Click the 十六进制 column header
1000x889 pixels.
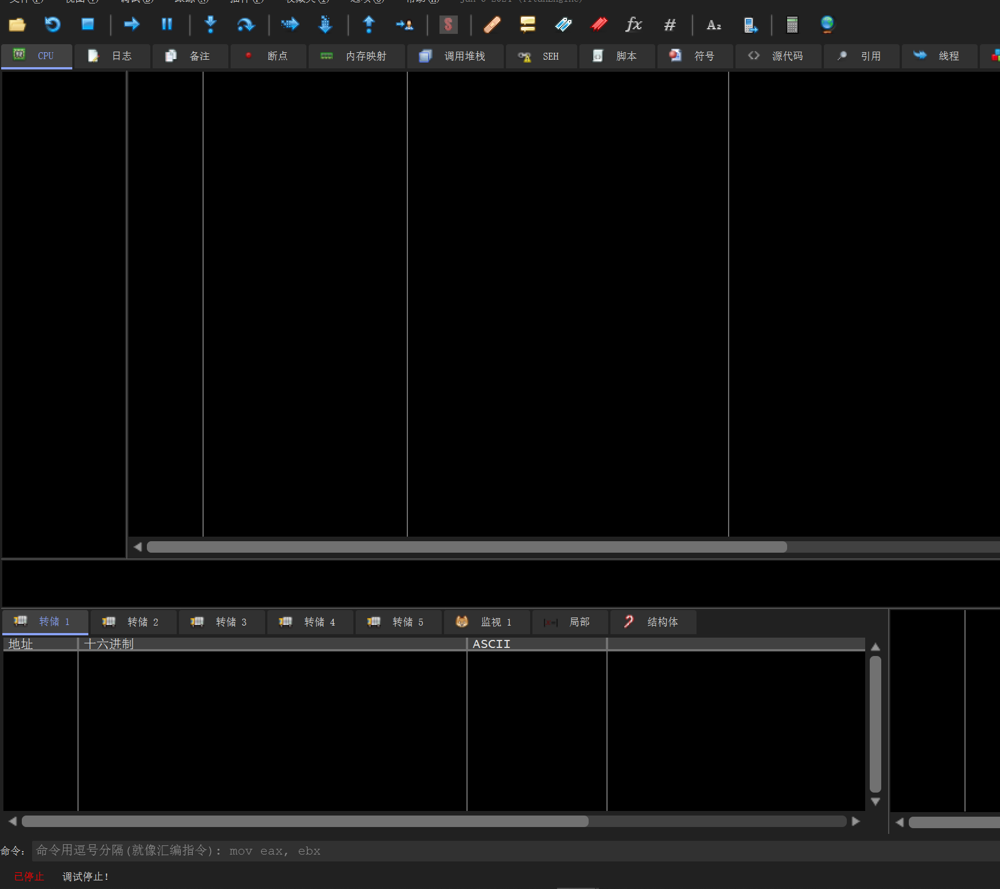273,644
